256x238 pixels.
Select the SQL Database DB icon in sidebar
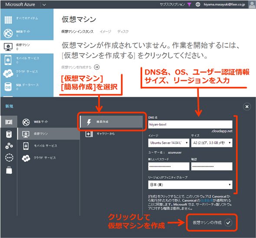tap(8, 87)
